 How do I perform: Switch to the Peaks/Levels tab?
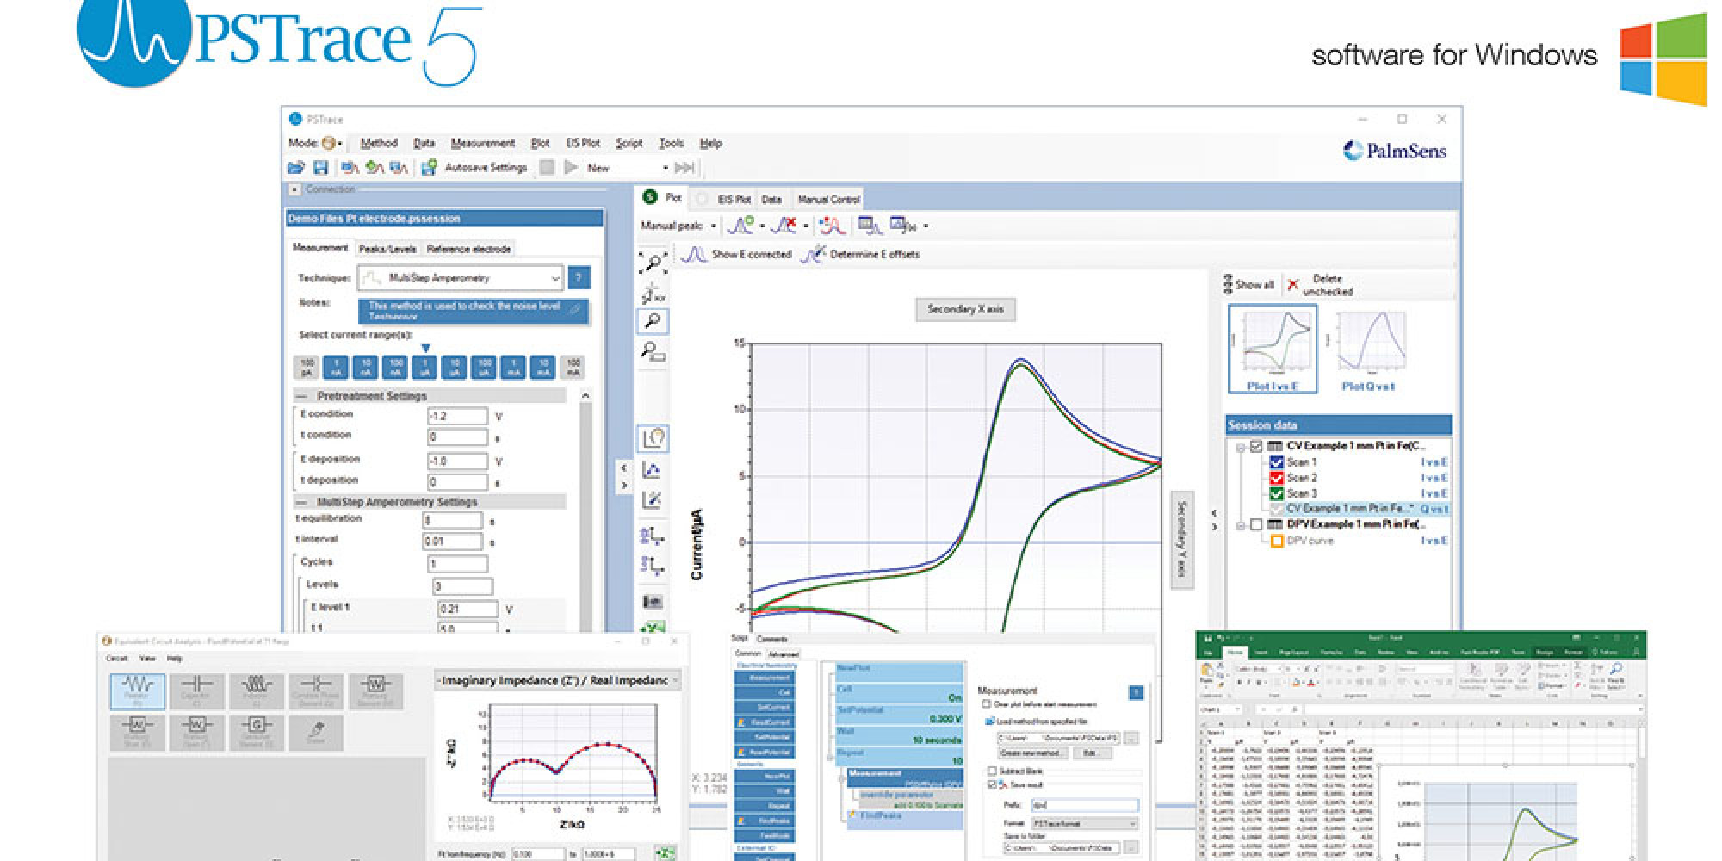pyautogui.click(x=387, y=249)
